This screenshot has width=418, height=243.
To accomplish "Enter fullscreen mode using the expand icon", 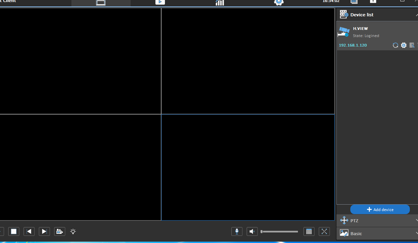I will click(324, 231).
